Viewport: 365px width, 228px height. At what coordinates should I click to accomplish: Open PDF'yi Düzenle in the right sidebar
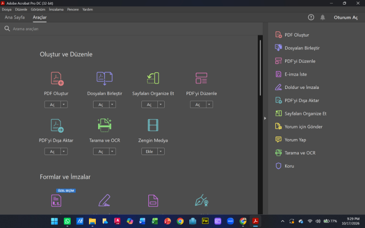[295, 61]
